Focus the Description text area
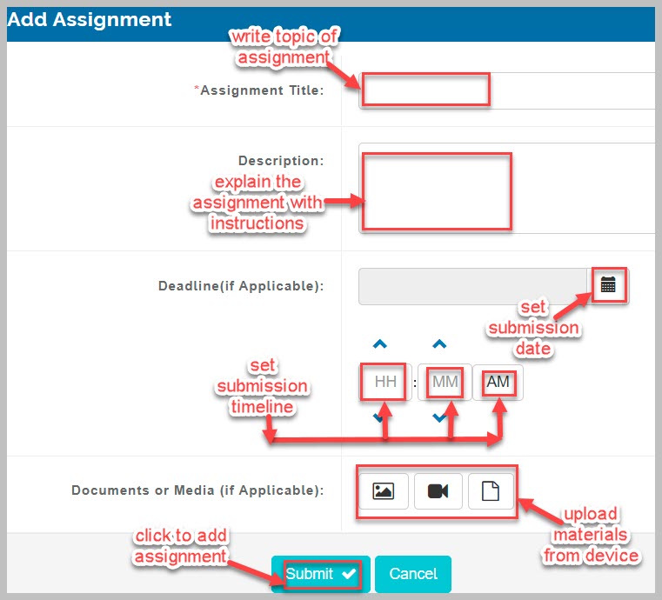Screen dimensions: 662x600 click(x=506, y=188)
